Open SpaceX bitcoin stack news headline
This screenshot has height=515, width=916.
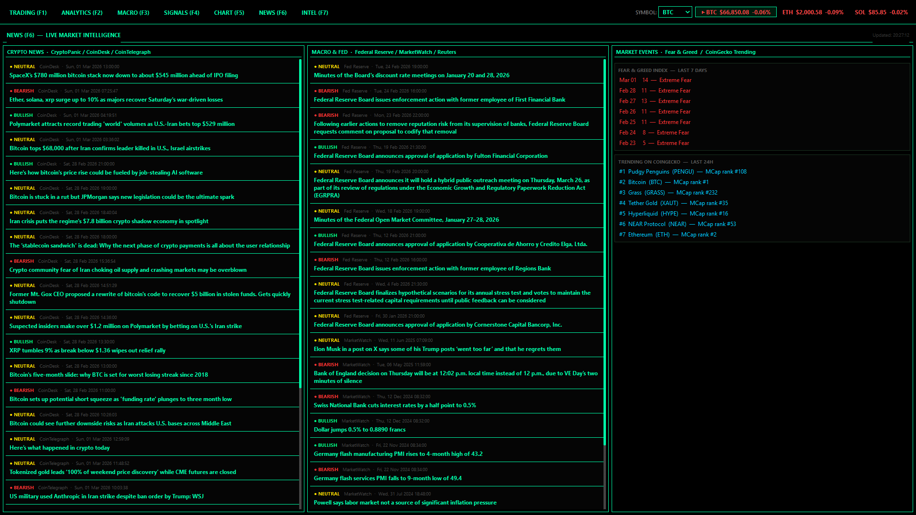pyautogui.click(x=124, y=75)
